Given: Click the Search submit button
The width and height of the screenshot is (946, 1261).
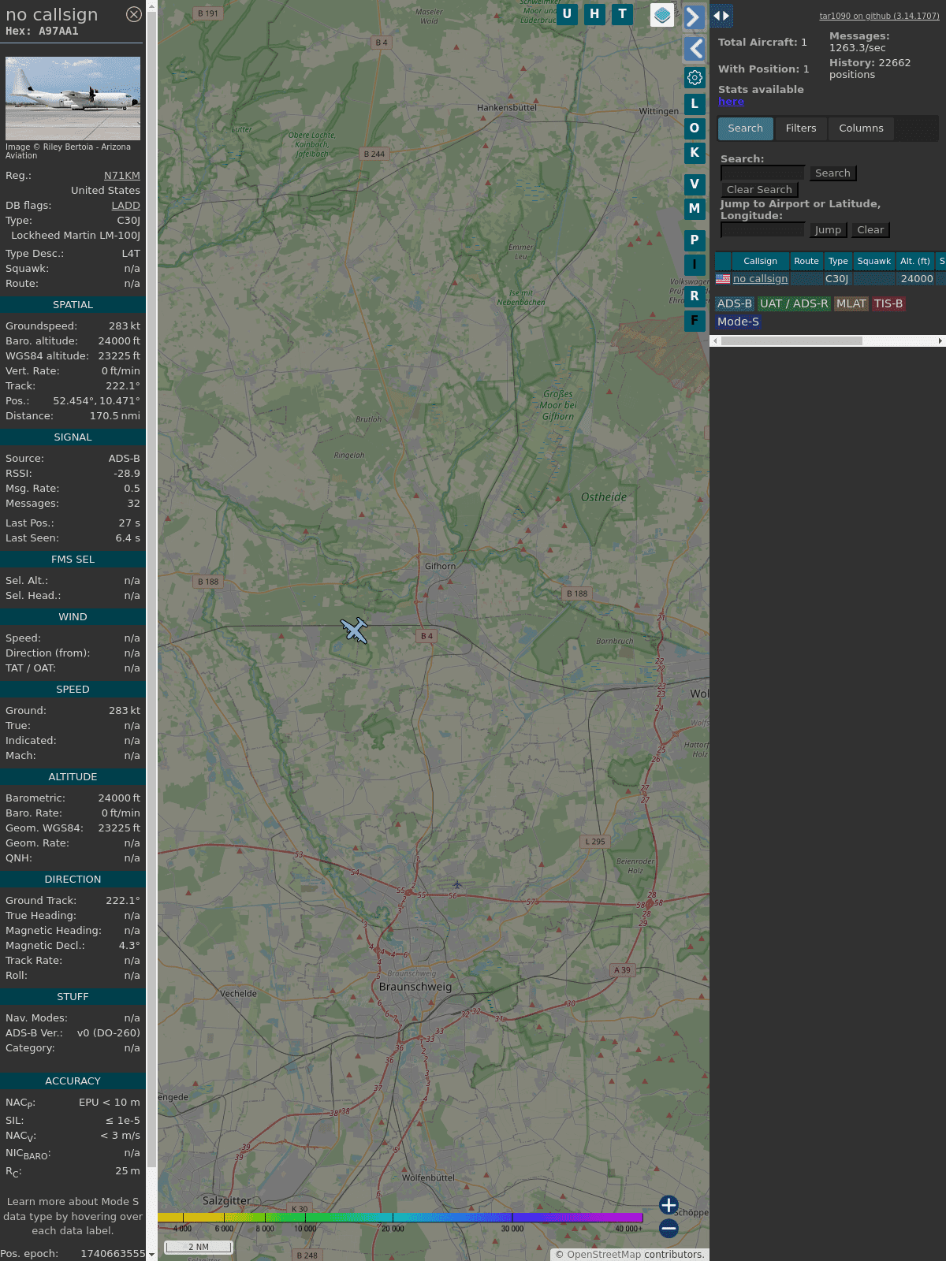Looking at the screenshot, I should pos(833,173).
